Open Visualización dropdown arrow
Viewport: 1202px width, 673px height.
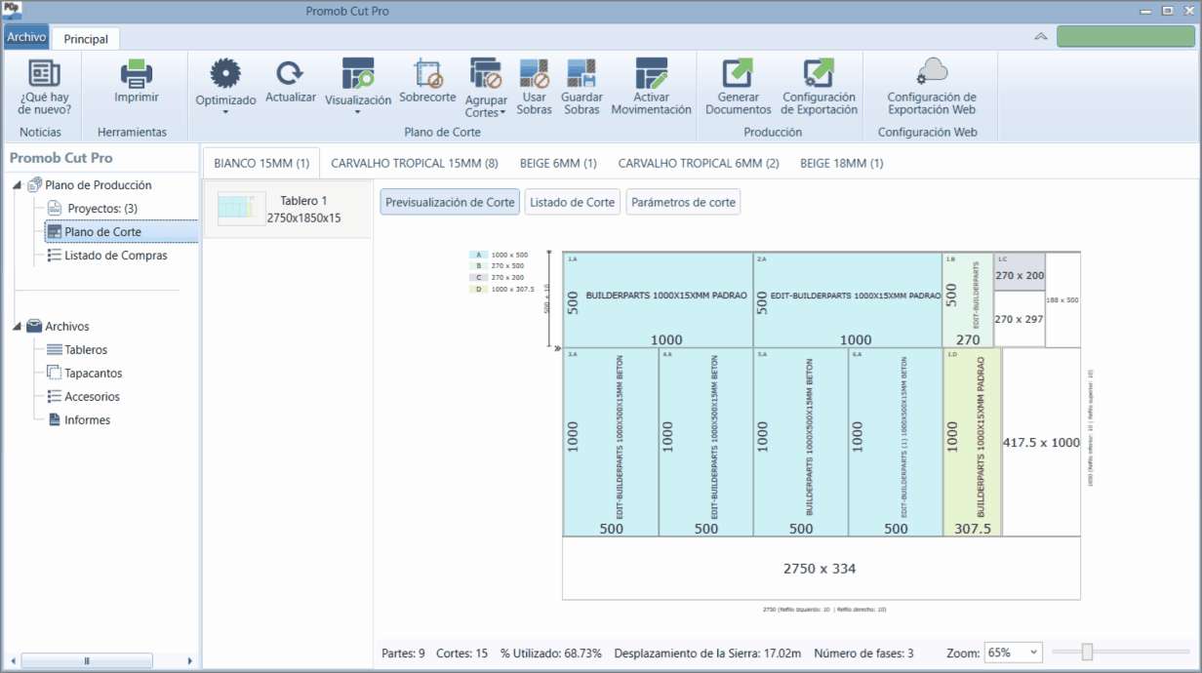pyautogui.click(x=358, y=112)
